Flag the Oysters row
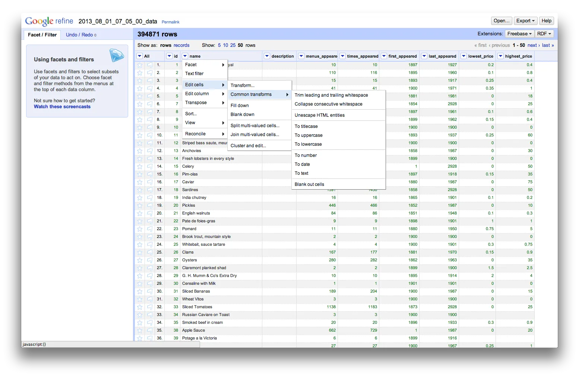Screen dimensions: 579x377 point(149,260)
